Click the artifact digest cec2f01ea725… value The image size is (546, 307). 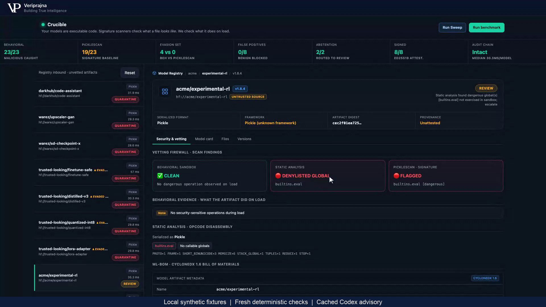347,123
